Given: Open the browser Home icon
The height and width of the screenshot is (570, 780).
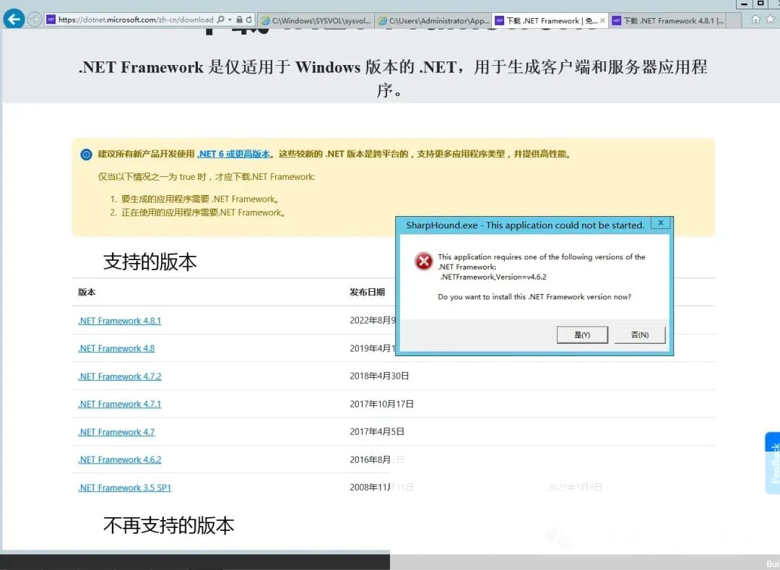Looking at the screenshot, I should click(755, 20).
